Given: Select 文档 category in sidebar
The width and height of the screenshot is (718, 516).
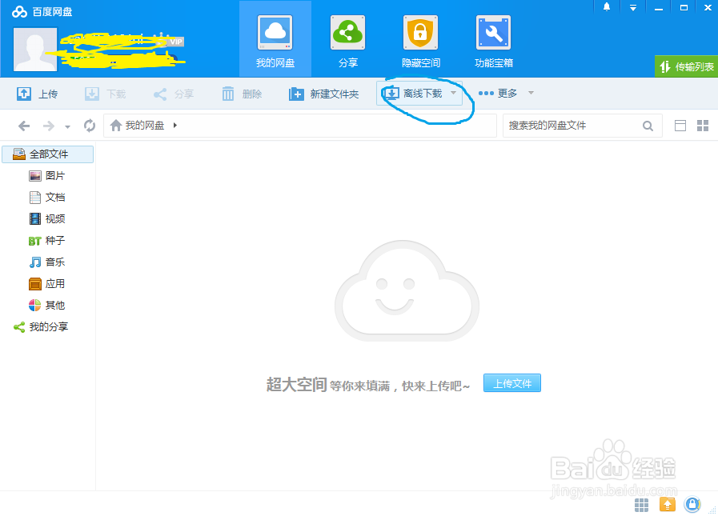Looking at the screenshot, I should [x=47, y=198].
